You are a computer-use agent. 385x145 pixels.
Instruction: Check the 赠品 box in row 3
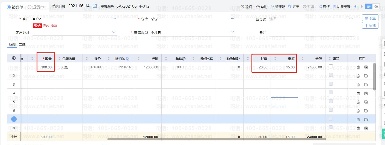click(x=331, y=84)
